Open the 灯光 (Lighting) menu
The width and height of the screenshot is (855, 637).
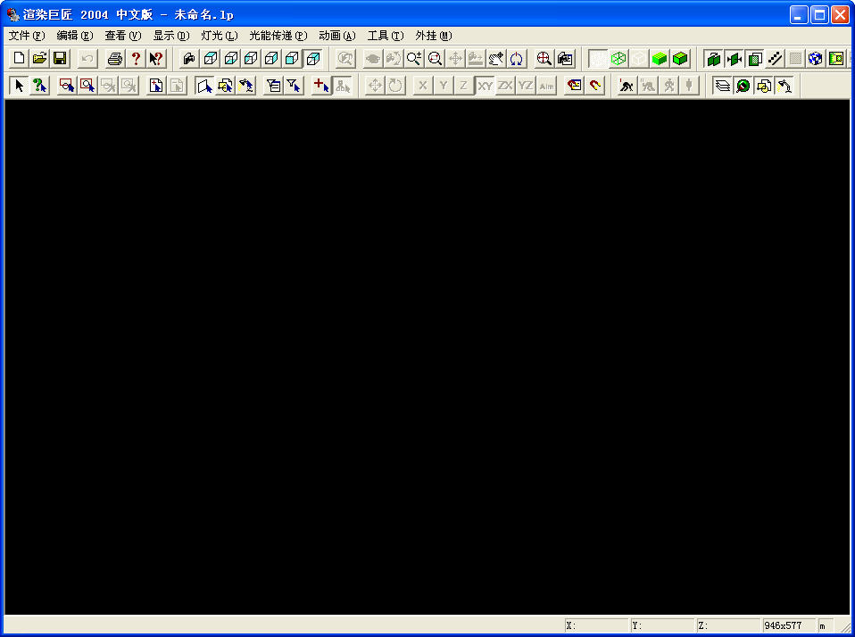coord(219,36)
